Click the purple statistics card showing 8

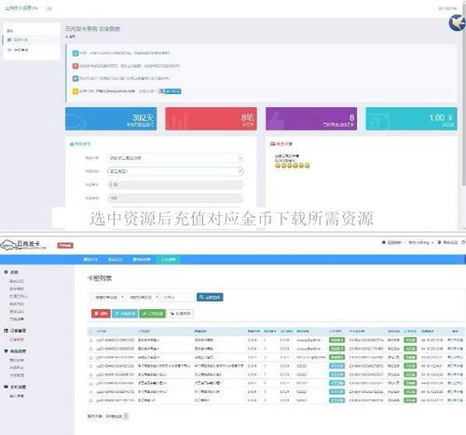pyautogui.click(x=311, y=119)
